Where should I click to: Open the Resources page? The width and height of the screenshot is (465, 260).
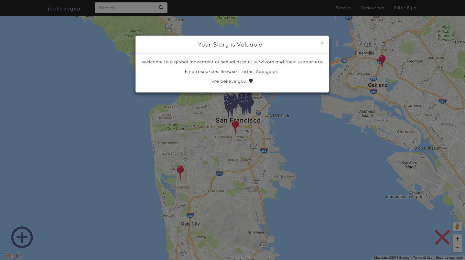(x=373, y=8)
